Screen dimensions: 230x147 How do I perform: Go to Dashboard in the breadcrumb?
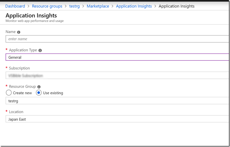[15, 6]
